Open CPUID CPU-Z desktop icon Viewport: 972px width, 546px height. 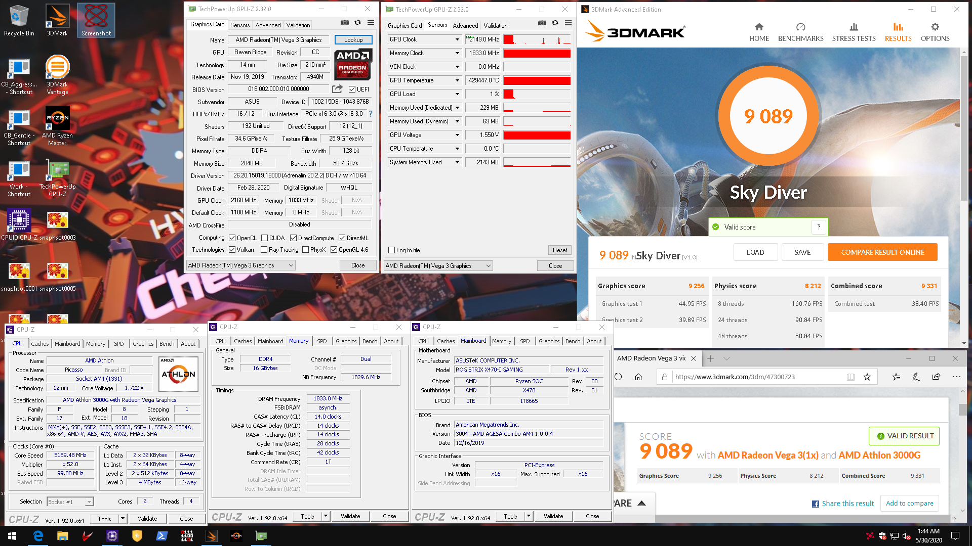click(19, 224)
